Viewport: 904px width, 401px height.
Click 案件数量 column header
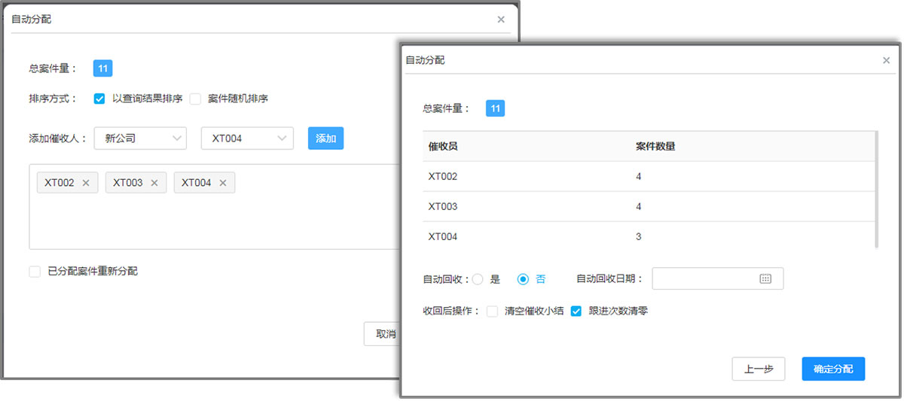coord(655,146)
